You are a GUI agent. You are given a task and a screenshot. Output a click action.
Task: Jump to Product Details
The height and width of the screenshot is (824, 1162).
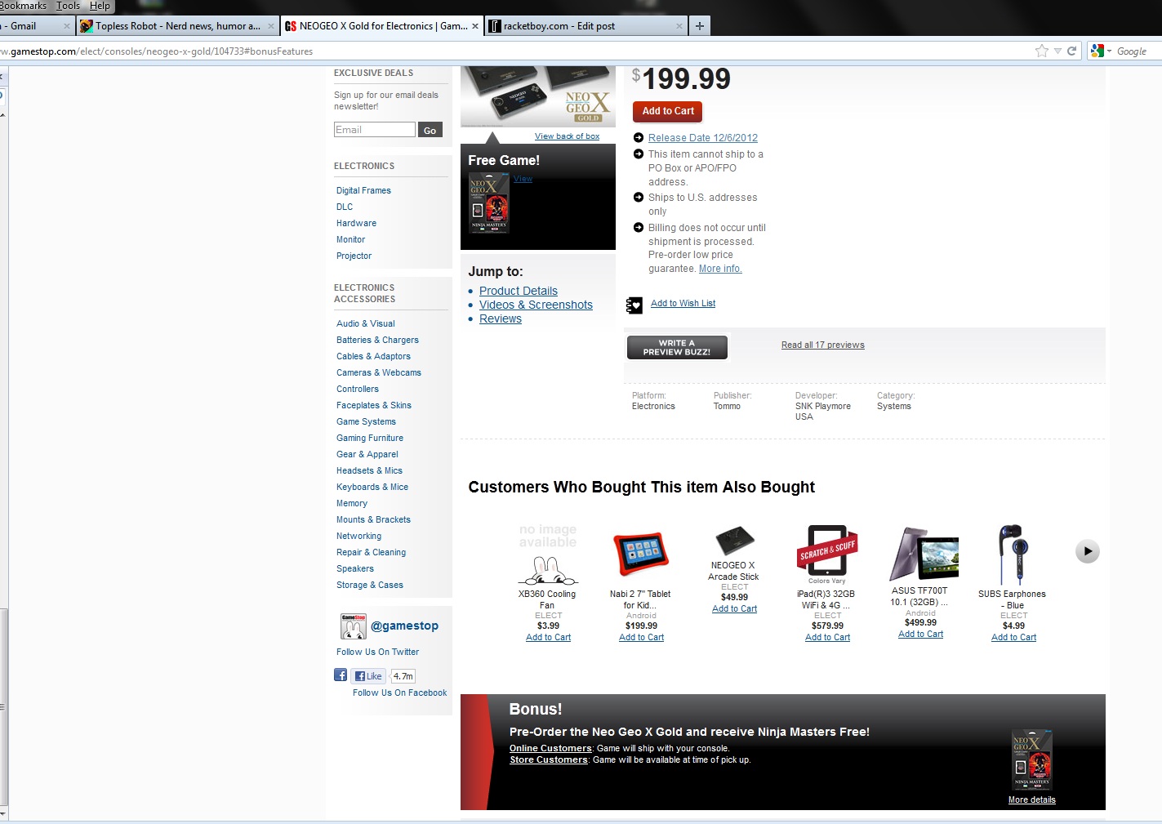click(519, 291)
